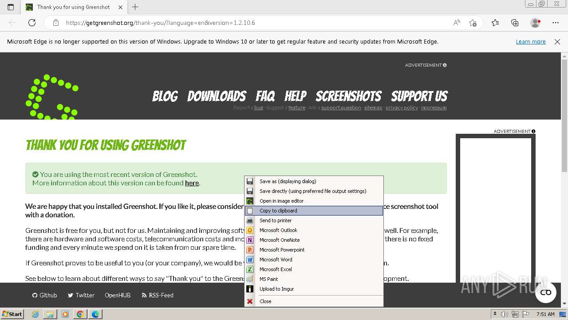Click the Microsoft Word icon
The width and height of the screenshot is (568, 320).
coord(250,260)
